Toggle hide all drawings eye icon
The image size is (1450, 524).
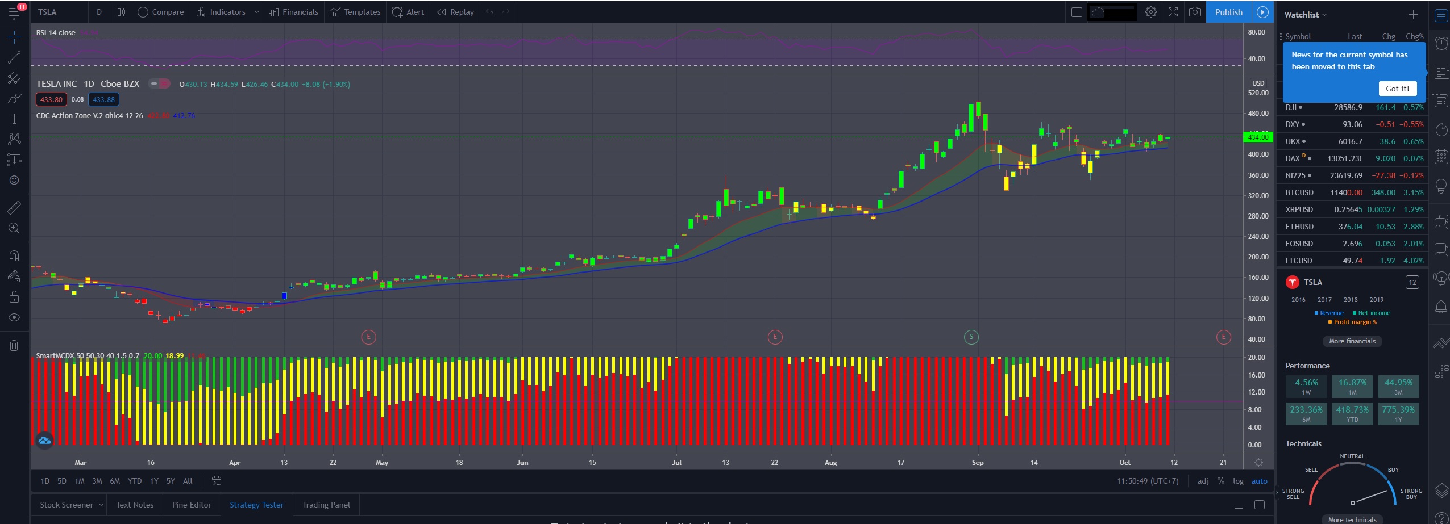point(14,317)
